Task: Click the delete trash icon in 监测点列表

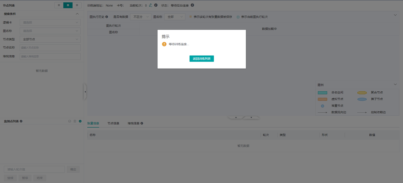Action: pos(75,121)
